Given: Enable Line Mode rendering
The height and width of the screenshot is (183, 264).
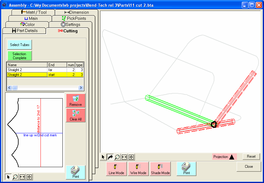Looking at the screenshot, I should click(116, 169).
